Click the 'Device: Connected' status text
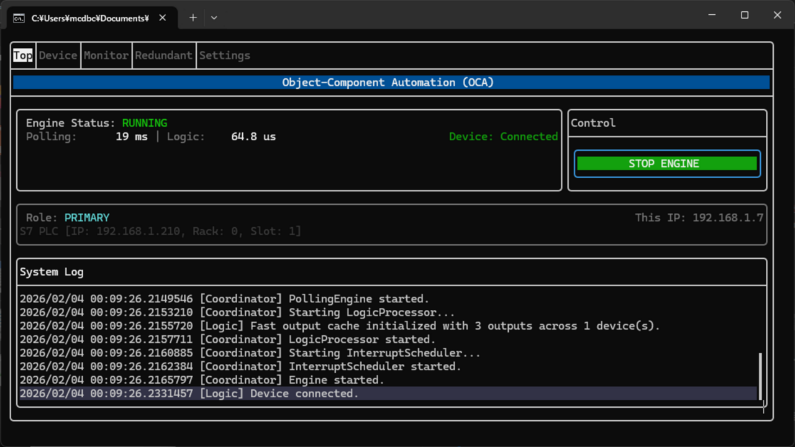 (503, 137)
